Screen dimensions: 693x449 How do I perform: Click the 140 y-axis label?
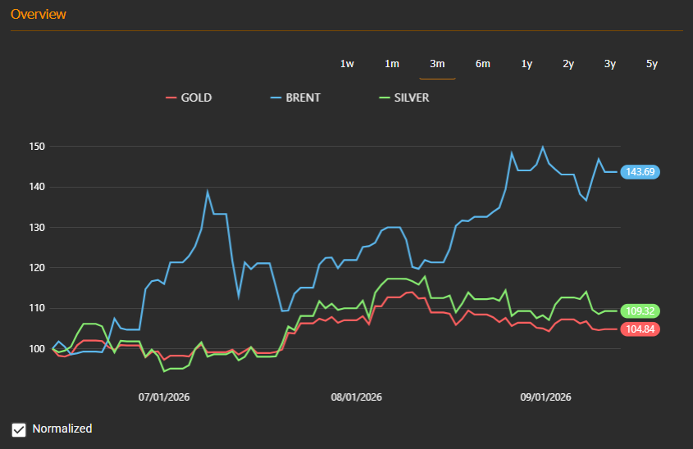coord(37,187)
